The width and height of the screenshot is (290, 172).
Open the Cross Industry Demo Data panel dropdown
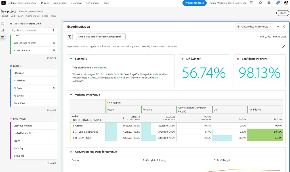tap(255, 27)
